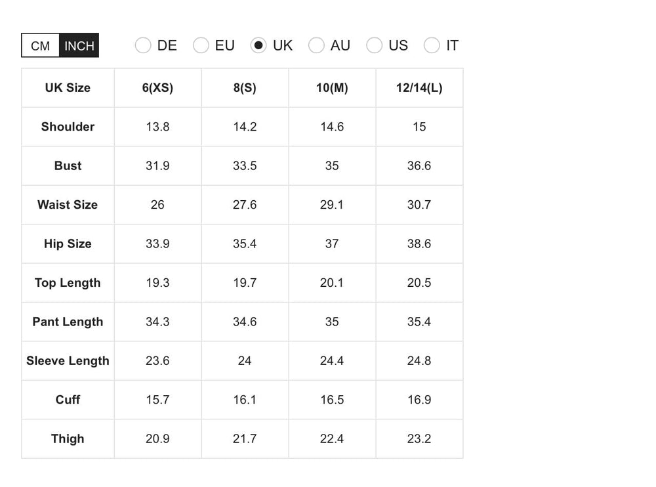Image resolution: width=656 pixels, height=487 pixels.
Task: Click the Thigh value 23.2 cell
Action: pyautogui.click(x=419, y=438)
